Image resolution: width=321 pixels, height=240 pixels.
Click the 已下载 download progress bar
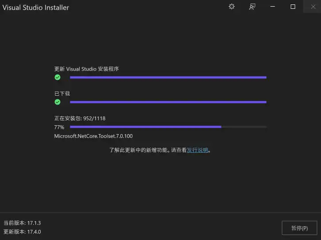(x=168, y=102)
